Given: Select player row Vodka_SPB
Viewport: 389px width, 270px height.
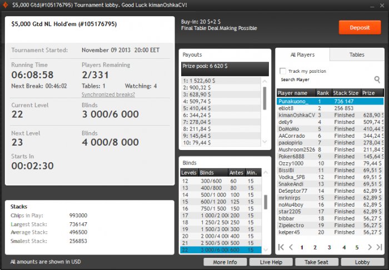Looking at the screenshot, I should [330, 177].
